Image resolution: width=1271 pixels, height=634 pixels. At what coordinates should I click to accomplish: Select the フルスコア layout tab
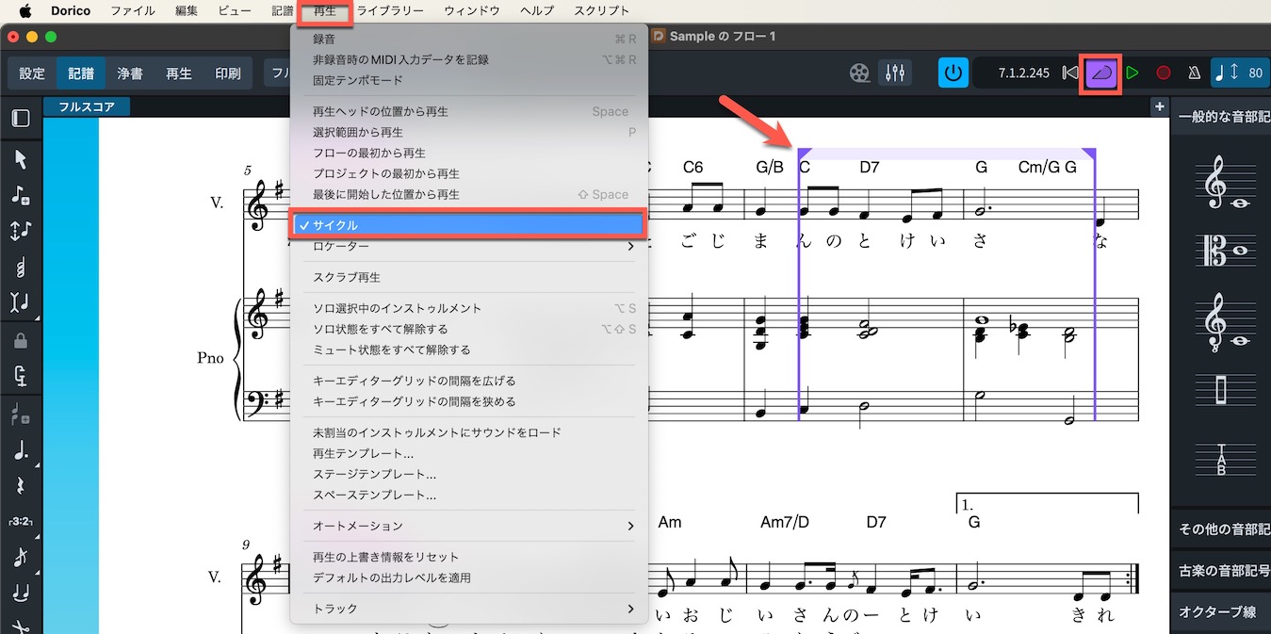tap(87, 106)
